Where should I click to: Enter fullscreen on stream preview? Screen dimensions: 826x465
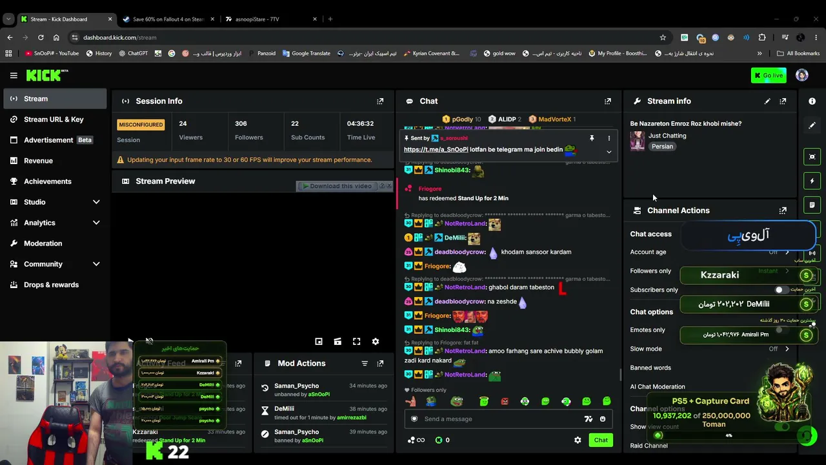[x=356, y=341]
